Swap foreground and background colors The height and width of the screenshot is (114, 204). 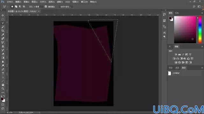pos(4,96)
